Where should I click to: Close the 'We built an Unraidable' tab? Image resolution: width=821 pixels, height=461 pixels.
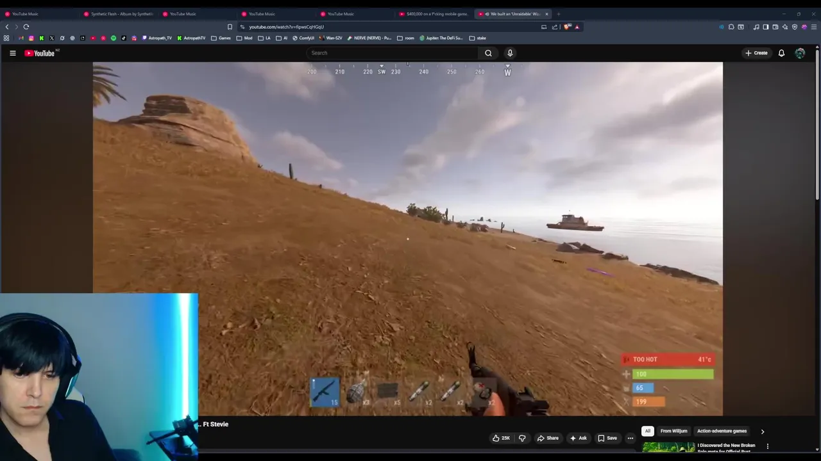546,13
